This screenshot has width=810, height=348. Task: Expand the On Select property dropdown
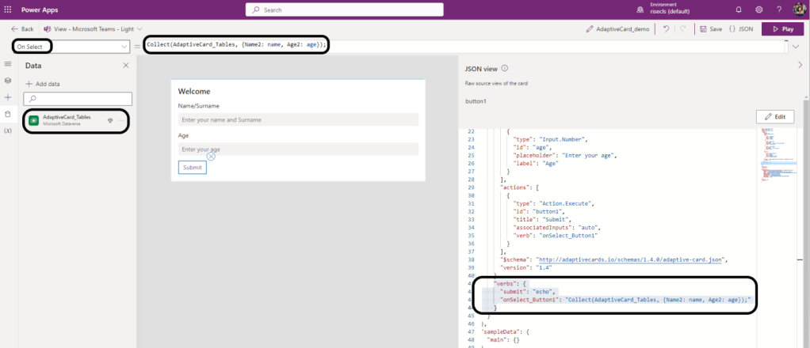(x=124, y=47)
